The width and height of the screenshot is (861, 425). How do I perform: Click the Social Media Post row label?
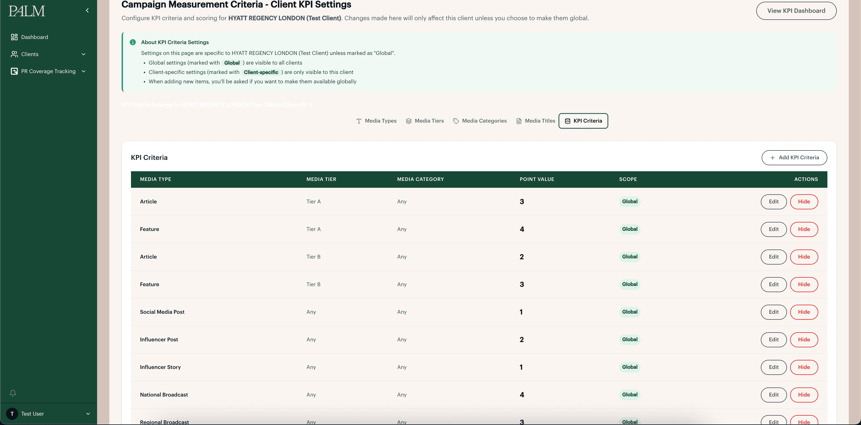coord(162,312)
